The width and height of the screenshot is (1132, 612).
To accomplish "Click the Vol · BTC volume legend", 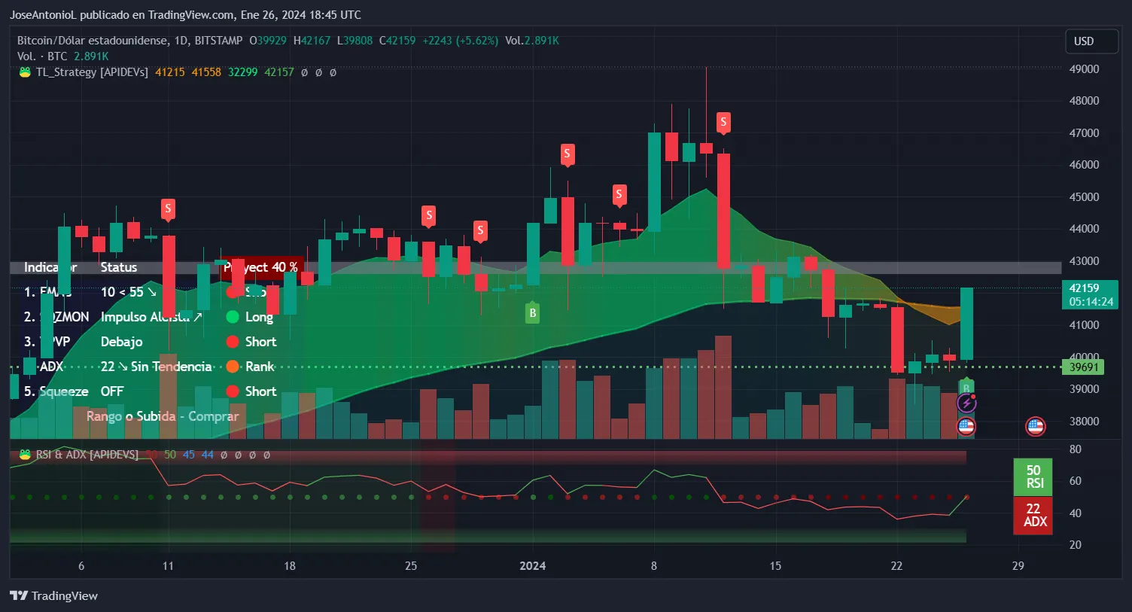I will tap(42, 56).
